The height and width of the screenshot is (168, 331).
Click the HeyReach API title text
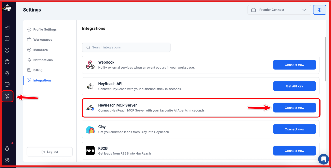[110, 84]
